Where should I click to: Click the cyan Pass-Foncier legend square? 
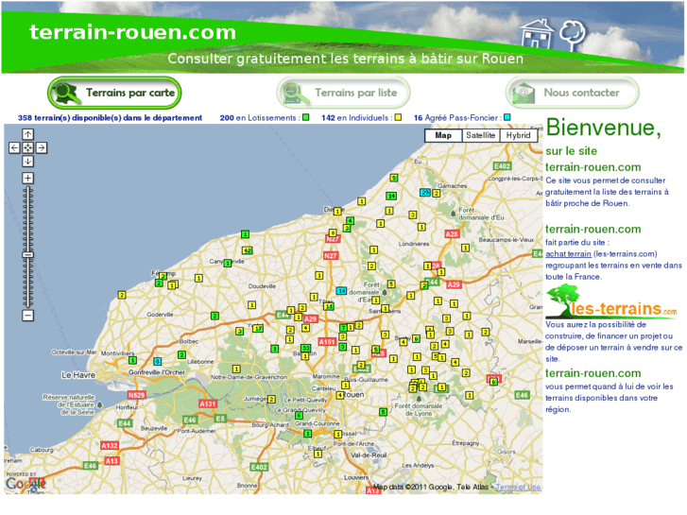point(507,117)
